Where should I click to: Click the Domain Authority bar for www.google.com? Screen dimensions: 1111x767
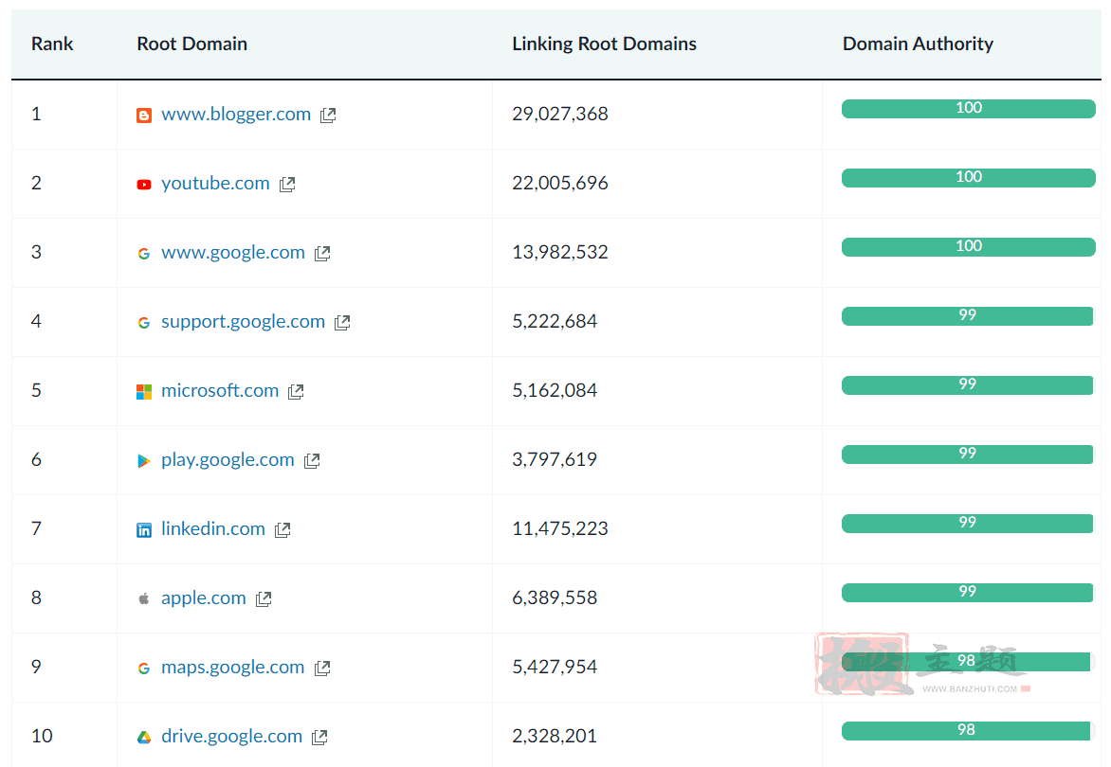point(969,247)
